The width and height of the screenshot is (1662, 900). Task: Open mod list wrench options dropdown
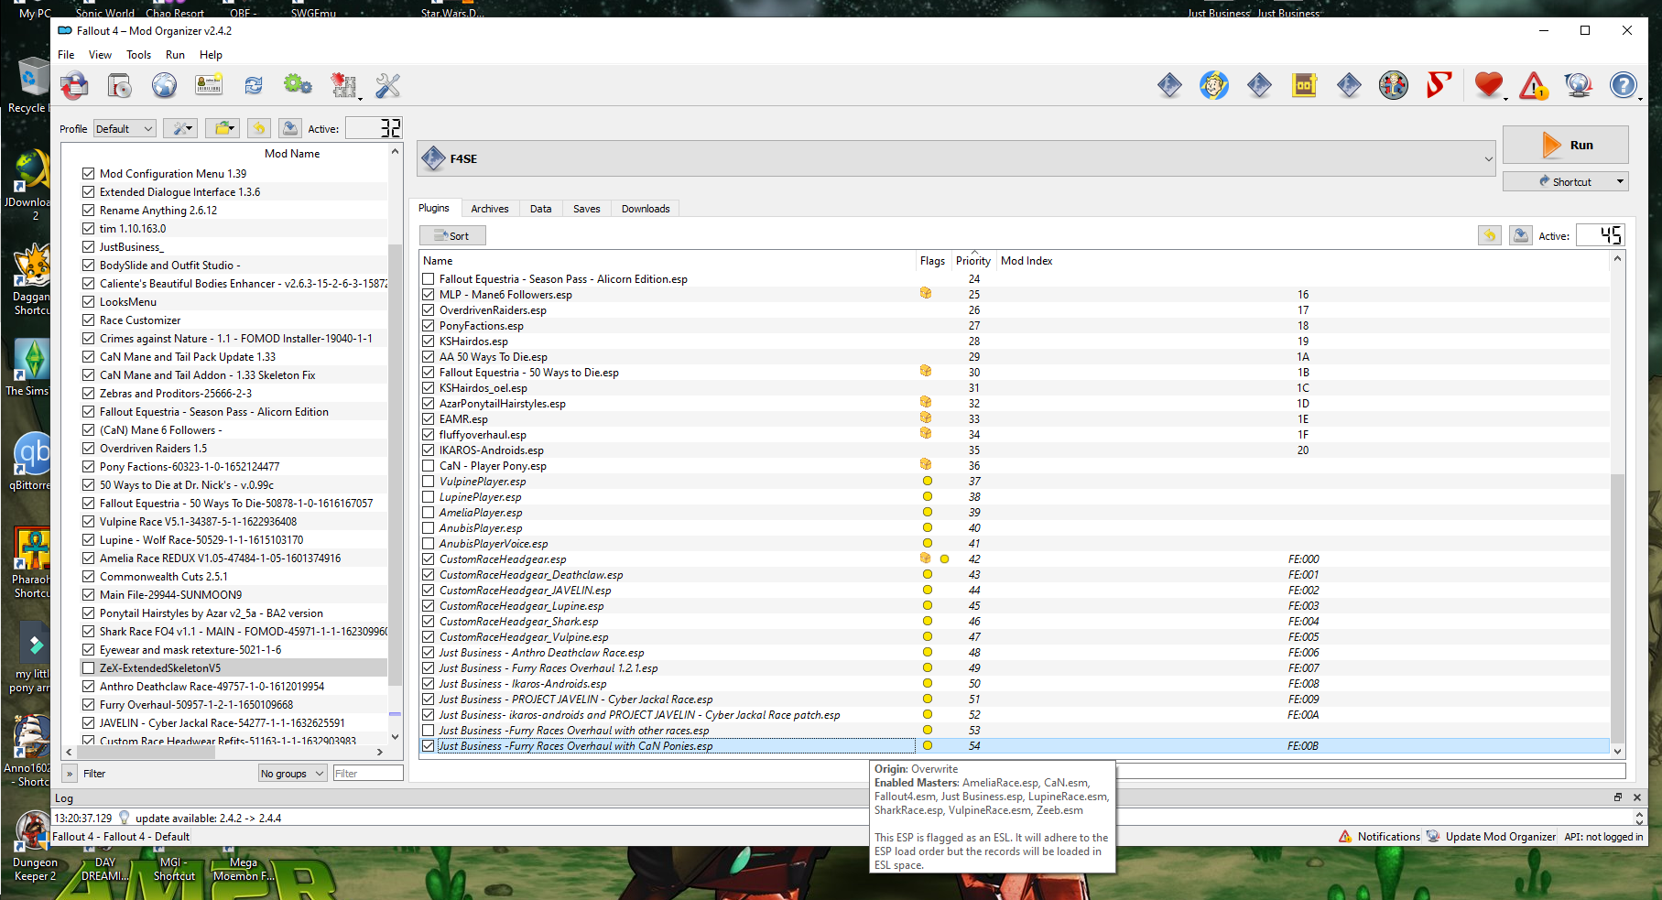(180, 128)
